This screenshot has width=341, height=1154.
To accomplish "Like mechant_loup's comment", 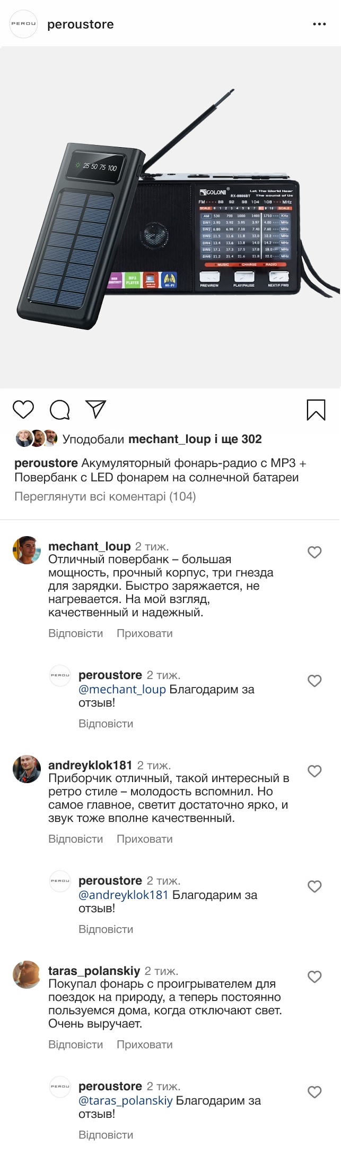I will pyautogui.click(x=314, y=553).
